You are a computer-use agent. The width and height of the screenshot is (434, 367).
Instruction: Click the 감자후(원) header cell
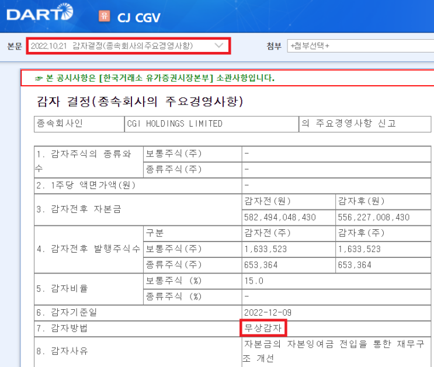[x=383, y=202]
